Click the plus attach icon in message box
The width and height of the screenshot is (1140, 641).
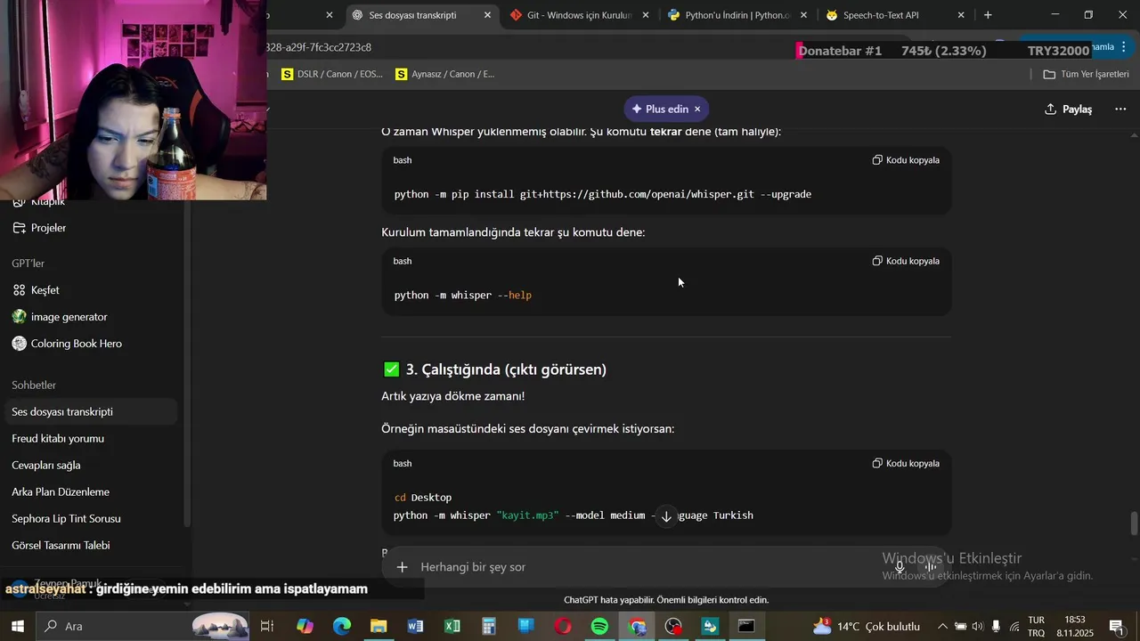[402, 567]
